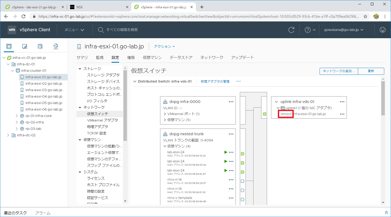Switch to the 仮想マシン tab
Screen dimensions: 391x217
(152, 57)
